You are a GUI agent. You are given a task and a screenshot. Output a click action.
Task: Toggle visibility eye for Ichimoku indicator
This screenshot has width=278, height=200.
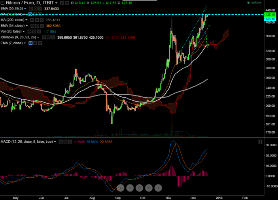pyautogui.click(x=44, y=38)
